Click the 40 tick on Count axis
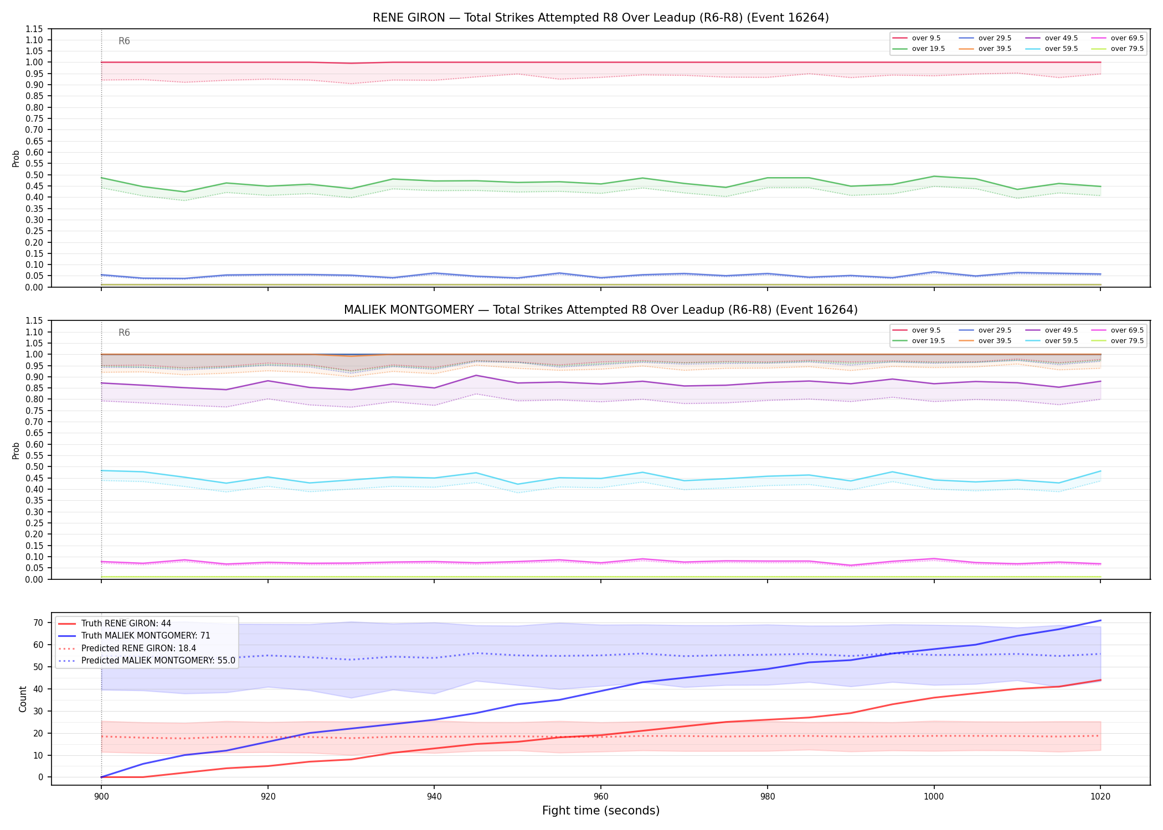 (38, 689)
